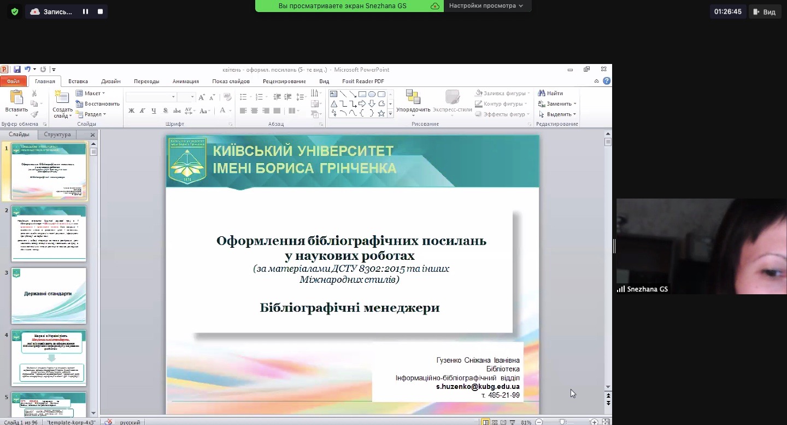Click the Вид button in Zoom
Viewport: 787px width, 425px height.
pos(764,12)
